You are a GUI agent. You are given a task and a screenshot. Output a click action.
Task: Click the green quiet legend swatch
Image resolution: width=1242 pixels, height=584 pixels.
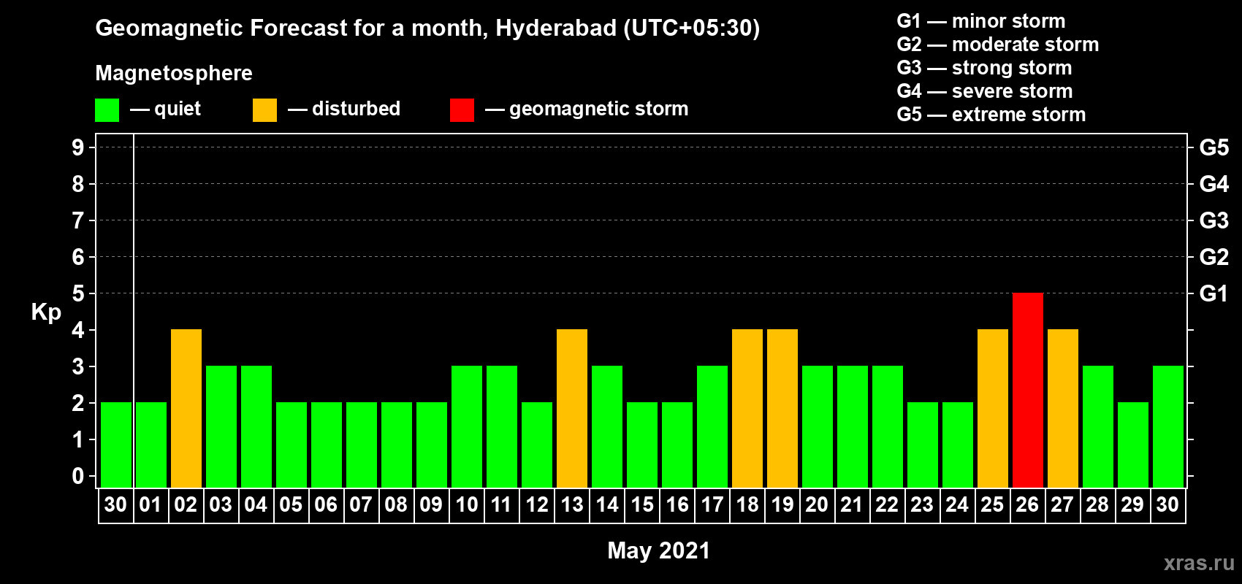tap(107, 110)
